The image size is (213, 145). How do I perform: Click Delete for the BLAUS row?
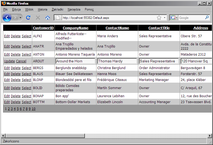16,74
